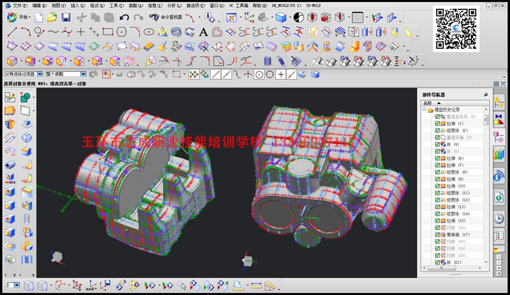
Task: Uncheck the 修剪体 (8) feature checkbox
Action: [437, 172]
